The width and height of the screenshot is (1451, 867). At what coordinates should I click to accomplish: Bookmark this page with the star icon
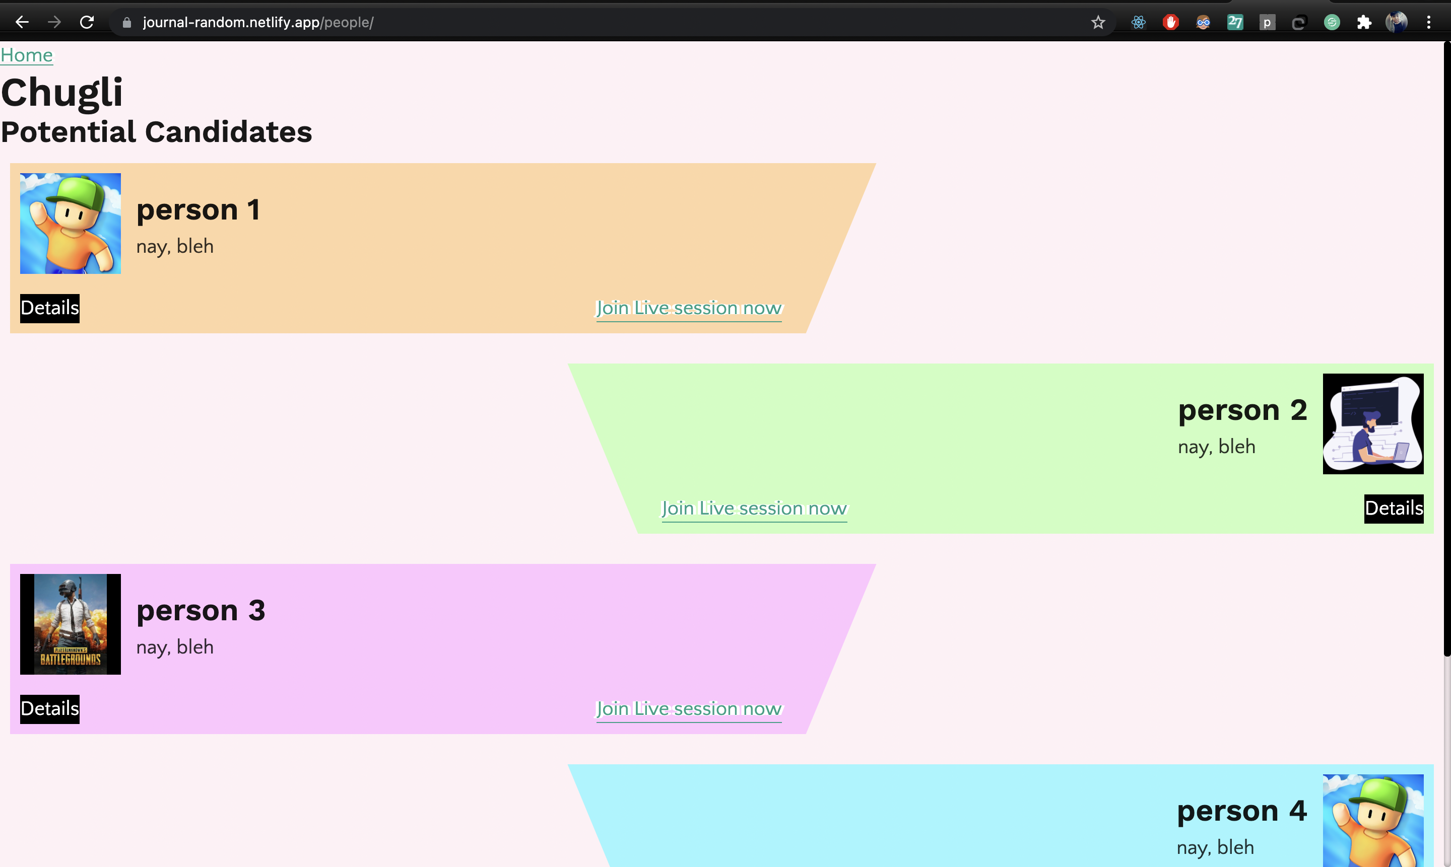click(x=1098, y=22)
